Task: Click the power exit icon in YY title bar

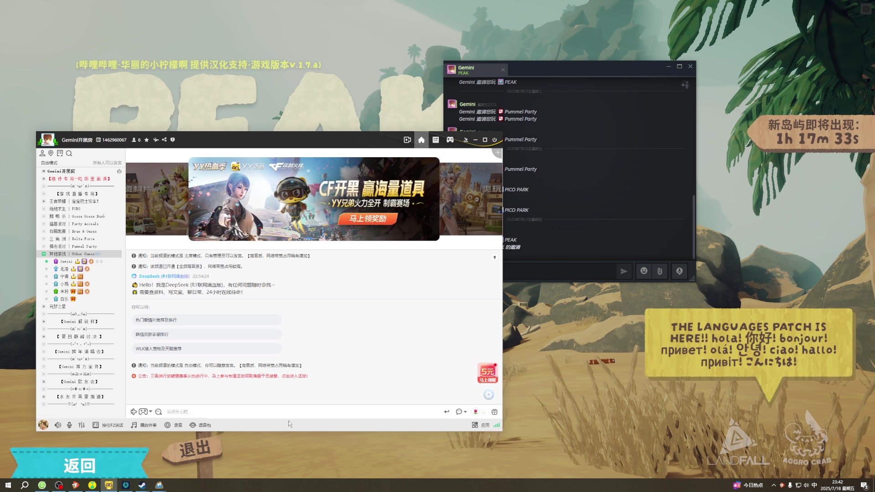Action: 494,140
